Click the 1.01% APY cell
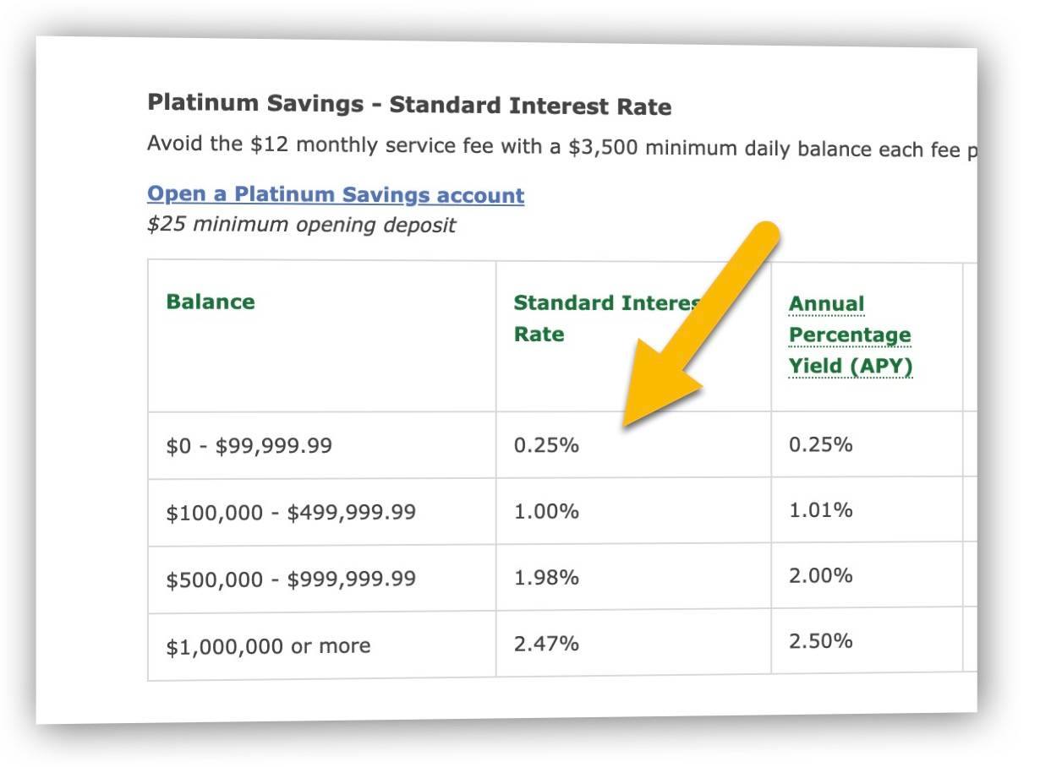The width and height of the screenshot is (1040, 767). click(x=820, y=509)
